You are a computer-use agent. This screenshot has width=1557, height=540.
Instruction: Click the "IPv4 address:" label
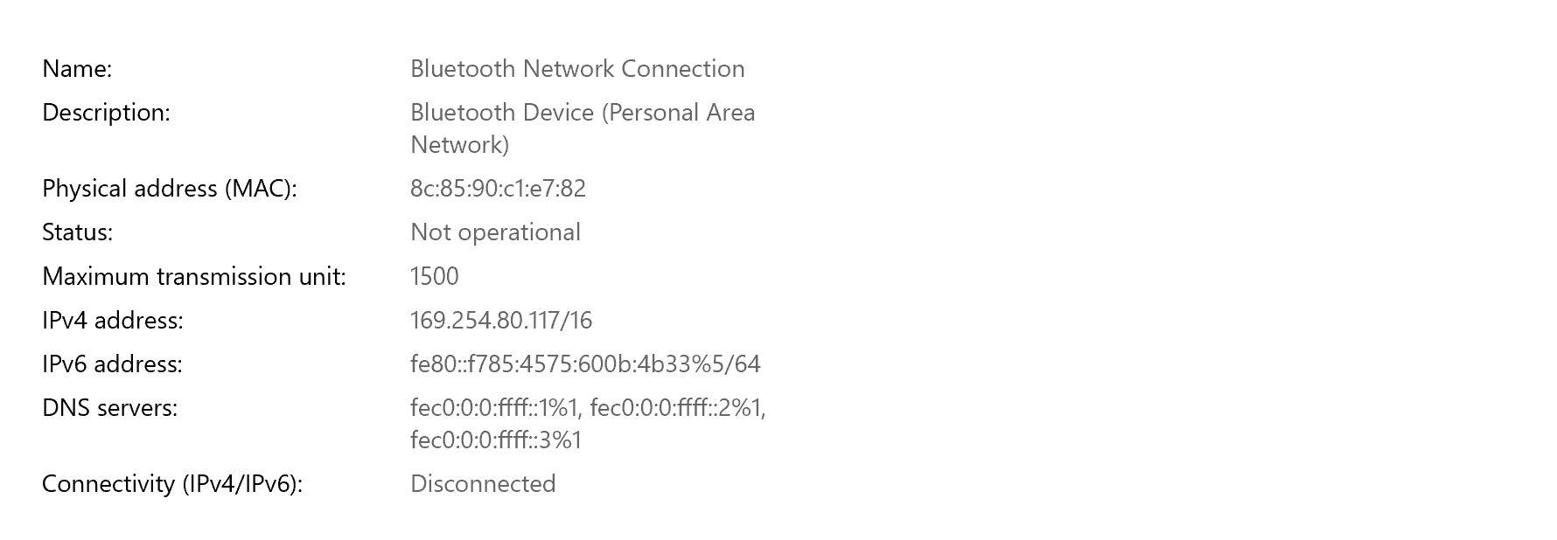(113, 321)
